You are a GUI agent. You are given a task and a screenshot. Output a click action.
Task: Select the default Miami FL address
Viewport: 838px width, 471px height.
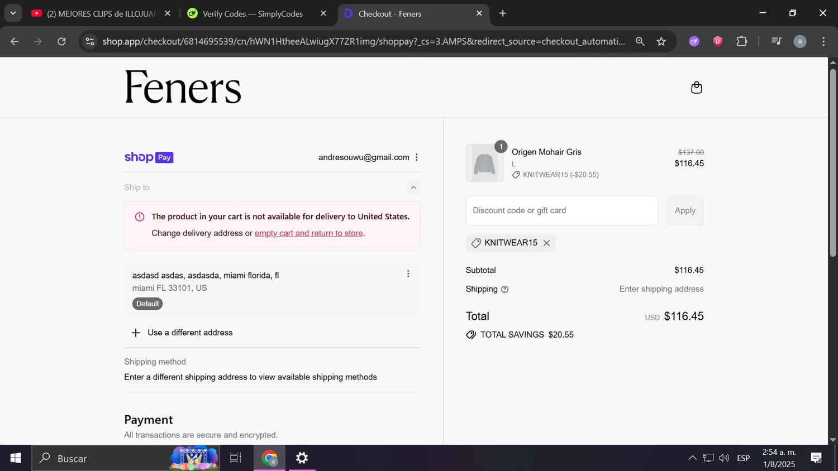pyautogui.click(x=272, y=290)
